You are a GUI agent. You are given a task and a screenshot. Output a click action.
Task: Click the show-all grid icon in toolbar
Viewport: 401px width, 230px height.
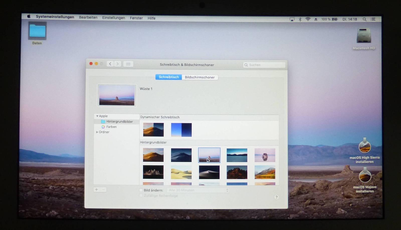[128, 64]
